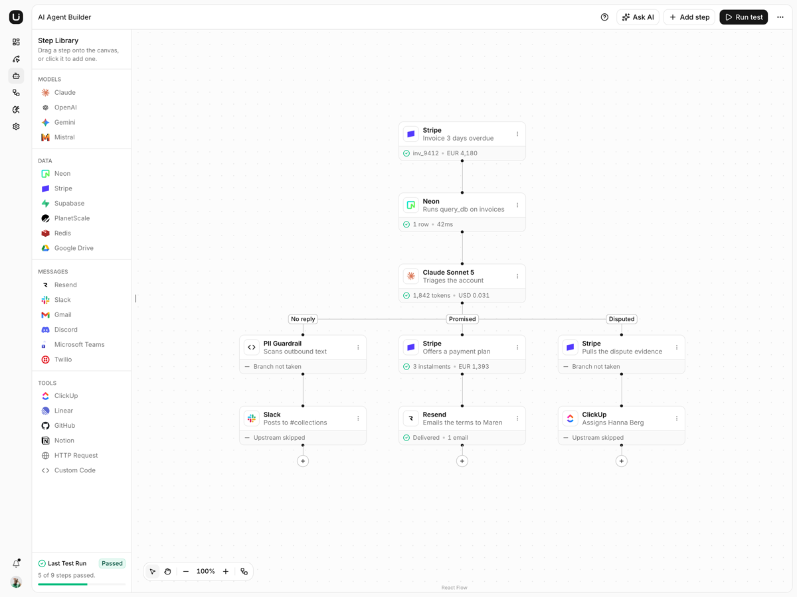Select the pointer tool on canvas toolbar

(x=153, y=572)
